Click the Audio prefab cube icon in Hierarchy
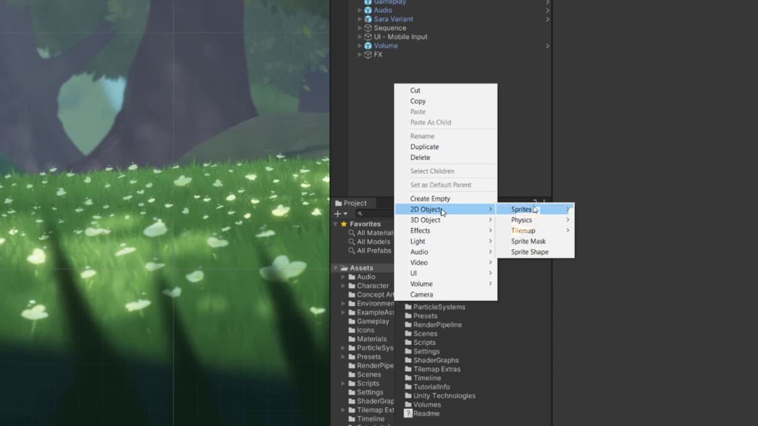Screen dimensions: 758x426 pos(368,10)
